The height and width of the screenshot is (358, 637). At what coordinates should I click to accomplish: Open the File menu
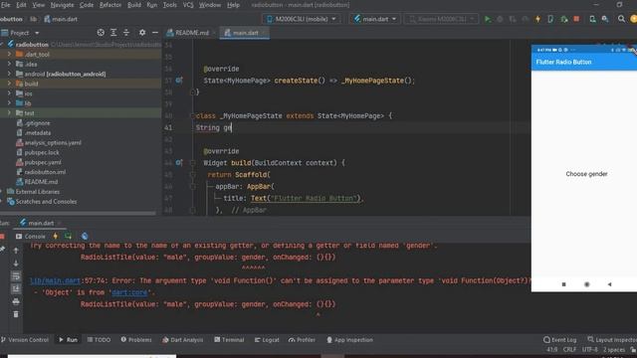click(x=6, y=5)
